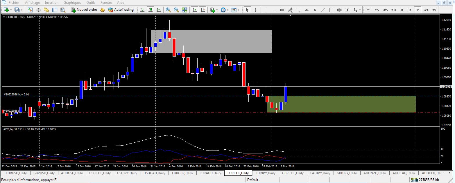Open the Insertion menu
The image size is (455, 183).
pyautogui.click(x=51, y=3)
